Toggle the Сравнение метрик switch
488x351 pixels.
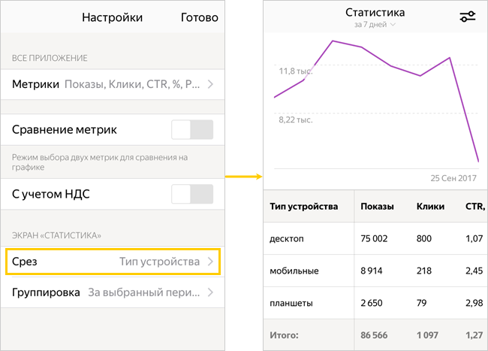pyautogui.click(x=192, y=129)
